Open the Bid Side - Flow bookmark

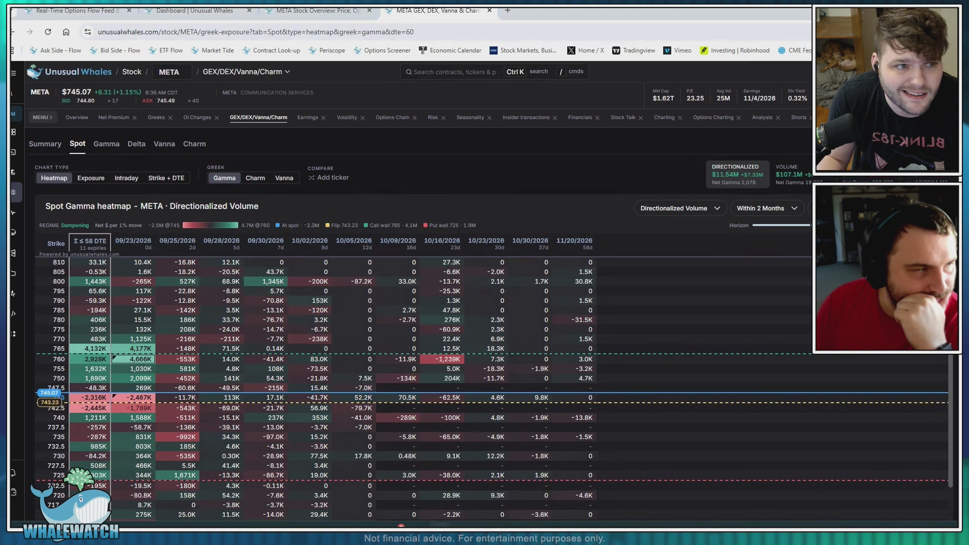pyautogui.click(x=115, y=50)
